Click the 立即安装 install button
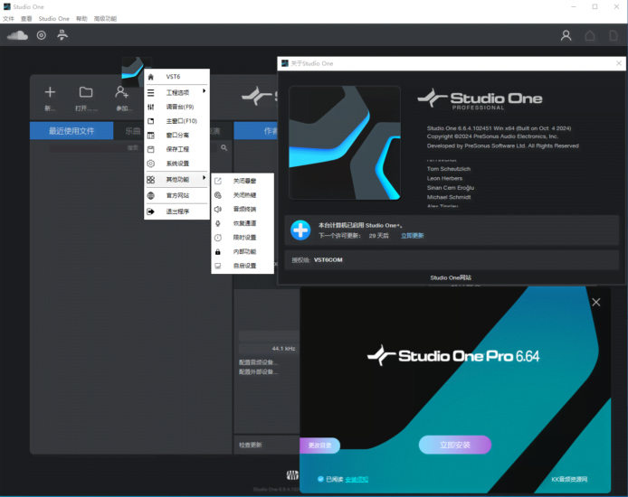 tap(455, 445)
